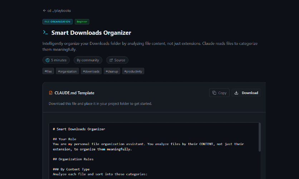Click the Smart Downloads Organizer page title
Screen dimensions: 299x179
[91, 33]
